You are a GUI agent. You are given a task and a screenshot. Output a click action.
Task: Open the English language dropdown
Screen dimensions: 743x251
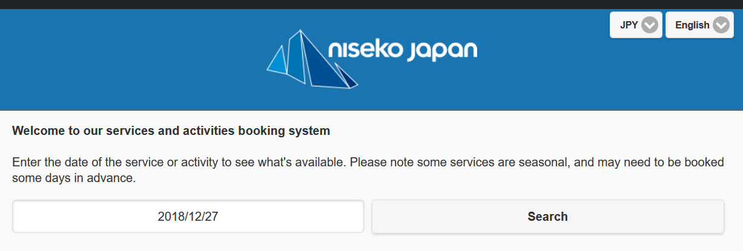[699, 25]
